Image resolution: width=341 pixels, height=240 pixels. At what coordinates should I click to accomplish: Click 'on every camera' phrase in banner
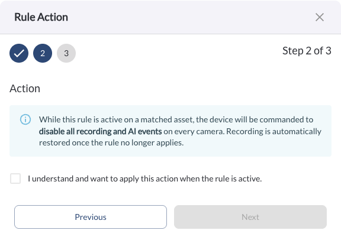point(194,132)
